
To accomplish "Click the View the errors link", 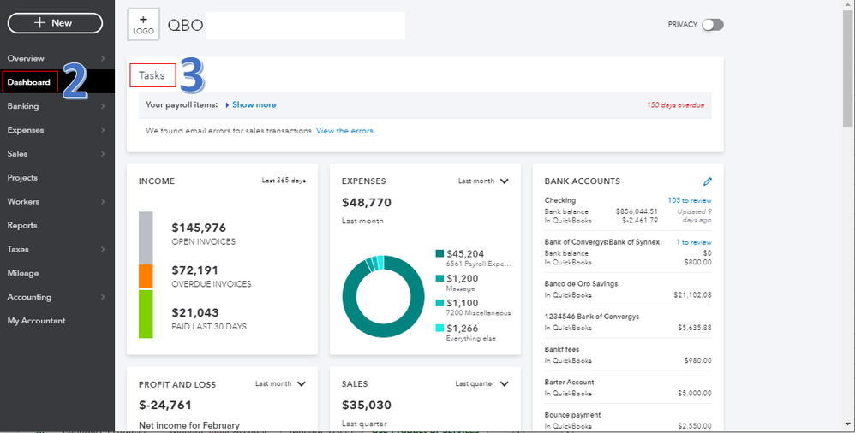I will tap(344, 131).
